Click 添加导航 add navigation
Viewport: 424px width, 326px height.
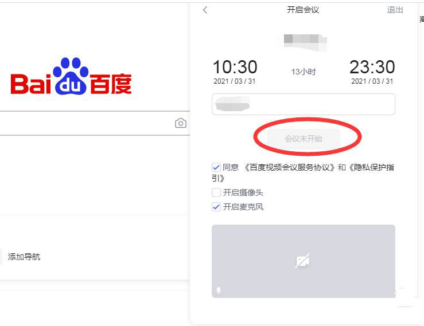(24, 257)
